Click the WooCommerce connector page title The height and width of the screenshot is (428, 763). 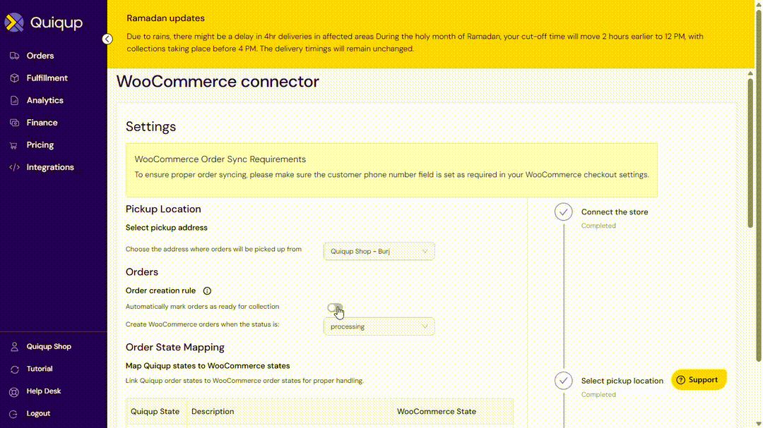(x=218, y=82)
